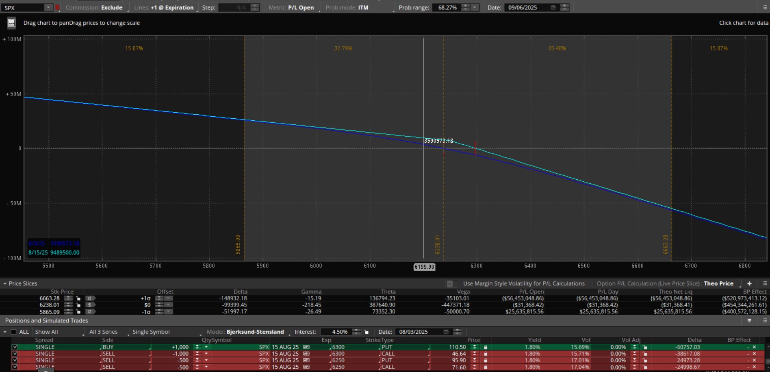Click the lock beside the 110.50 price
Image resolution: width=770 pixels, height=372 pixels.
click(485, 347)
